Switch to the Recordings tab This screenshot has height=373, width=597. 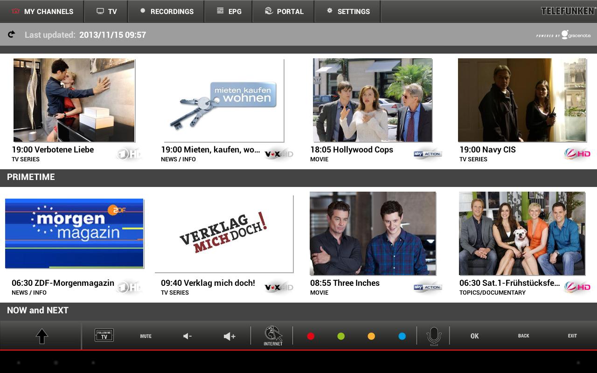click(x=166, y=11)
